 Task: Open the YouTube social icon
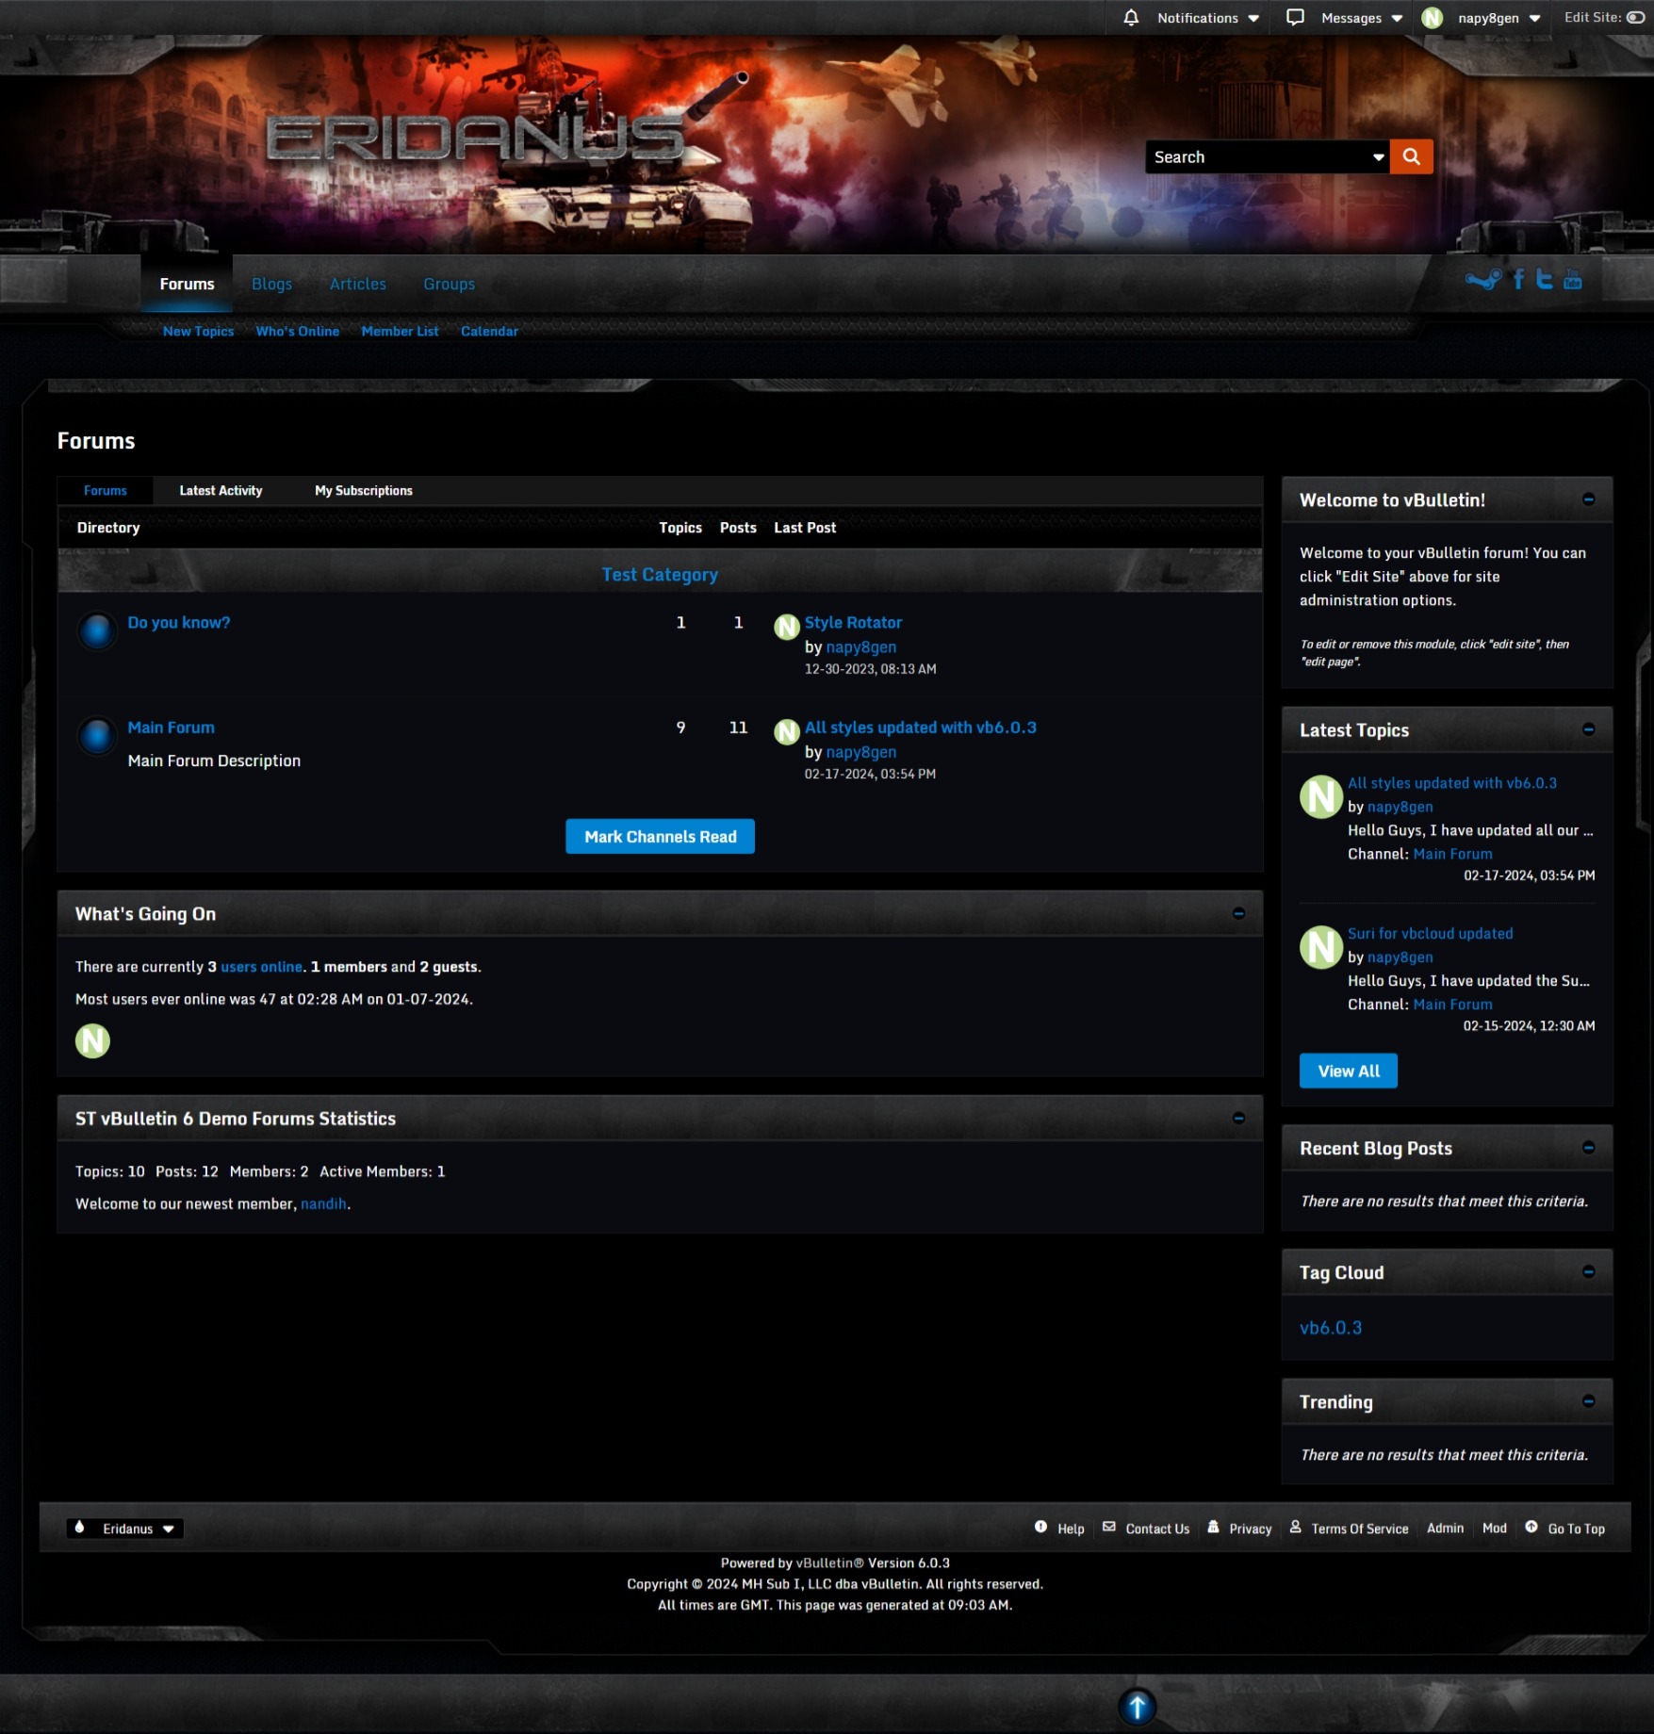pos(1572,279)
